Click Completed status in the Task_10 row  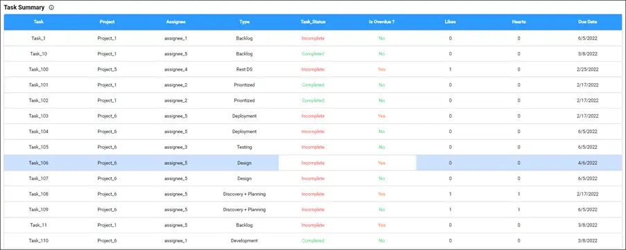(x=313, y=54)
